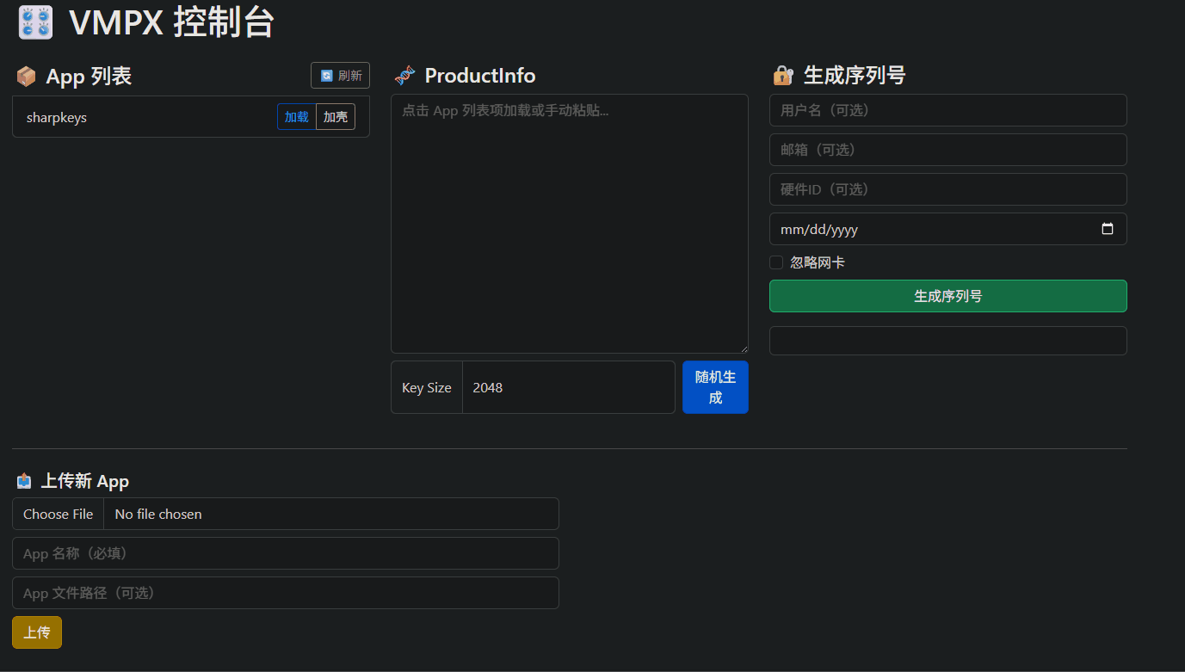Viewport: 1185px width, 672px height.
Task: Click the refresh icon inside 刷新 button
Action: (325, 75)
